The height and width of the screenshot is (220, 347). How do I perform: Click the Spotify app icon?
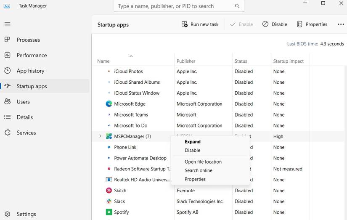click(109, 212)
